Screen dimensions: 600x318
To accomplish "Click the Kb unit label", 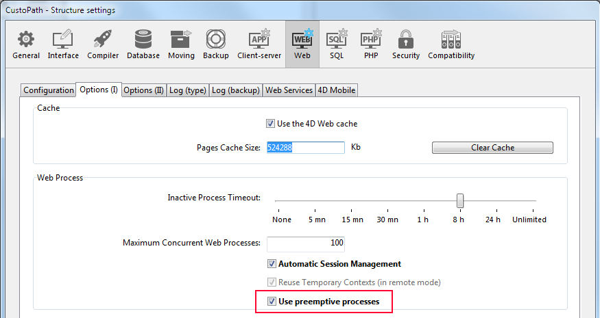I will (x=355, y=147).
